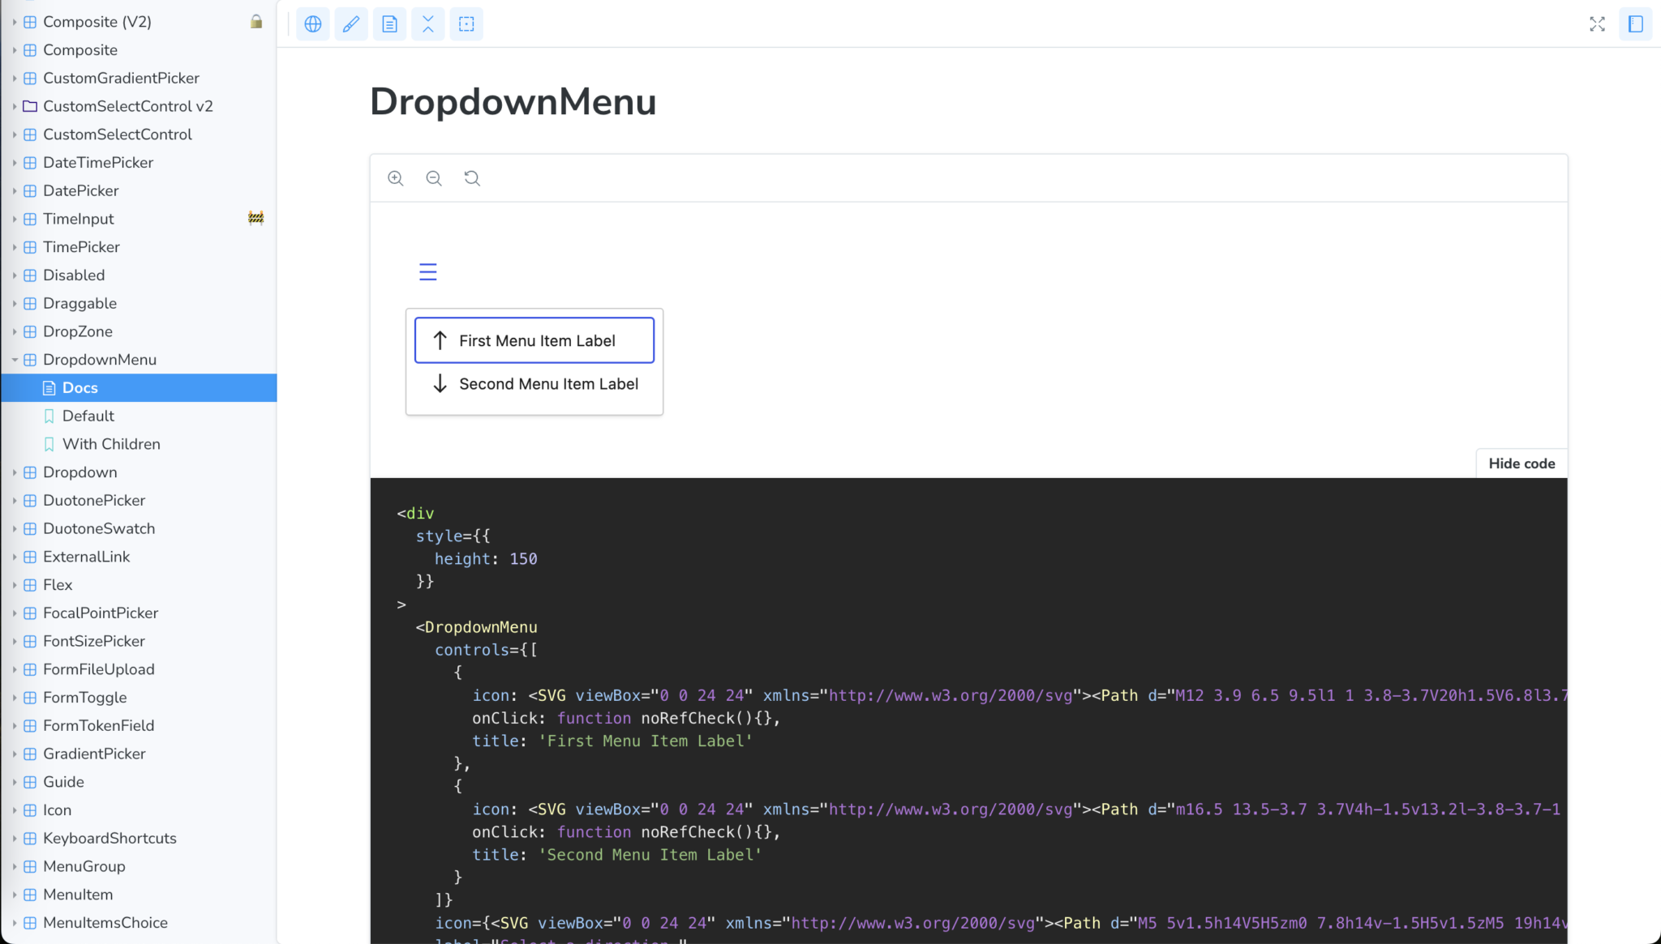Select First Menu Item Label
This screenshot has height=944, width=1661.
point(534,340)
